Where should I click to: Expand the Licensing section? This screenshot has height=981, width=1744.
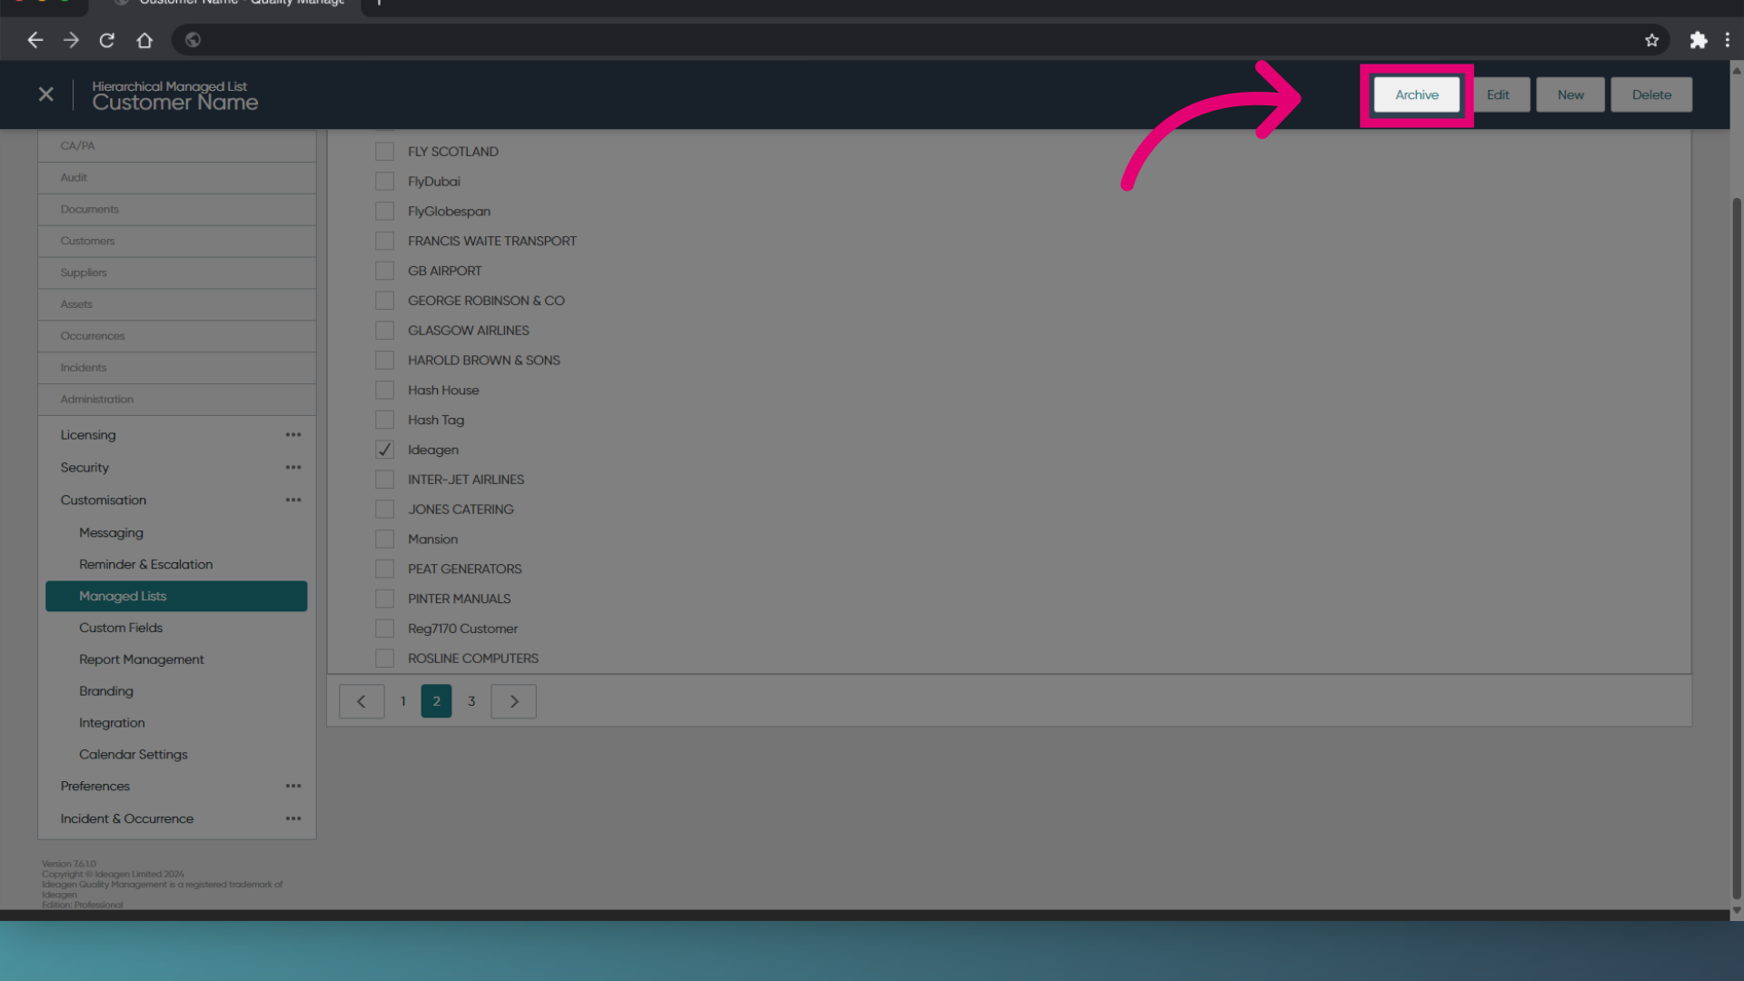pos(88,435)
